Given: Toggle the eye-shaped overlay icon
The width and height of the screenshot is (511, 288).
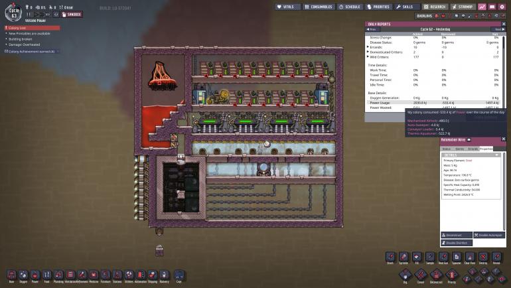Looking at the screenshot, I should coord(463,16).
